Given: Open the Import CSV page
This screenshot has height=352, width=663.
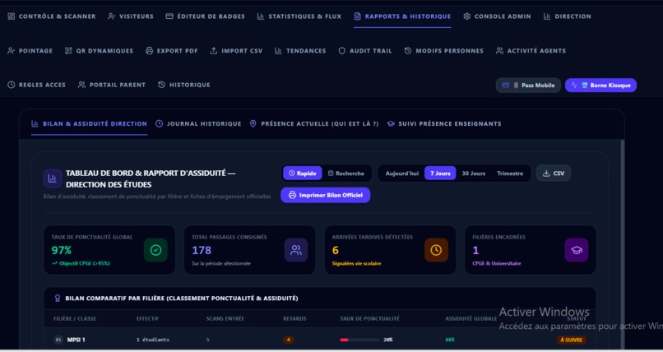Looking at the screenshot, I should coord(236,51).
